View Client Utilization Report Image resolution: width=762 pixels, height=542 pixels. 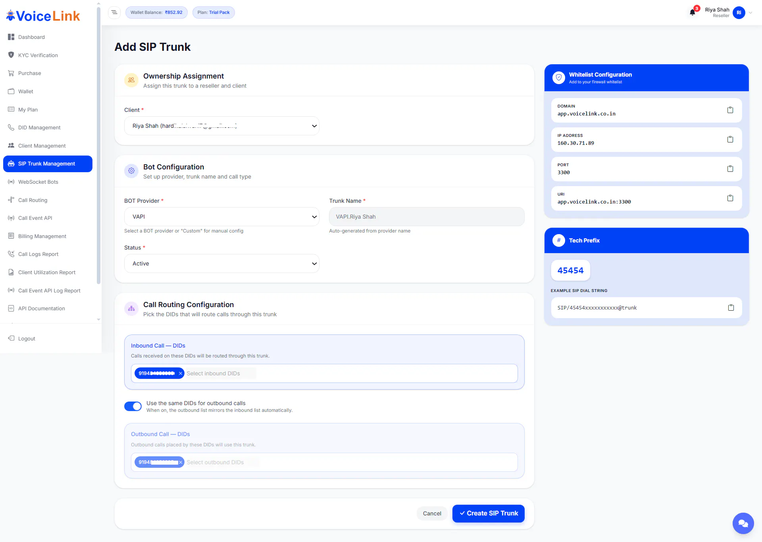[48, 272]
